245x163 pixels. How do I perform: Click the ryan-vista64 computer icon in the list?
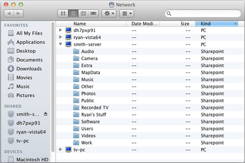click(69, 37)
